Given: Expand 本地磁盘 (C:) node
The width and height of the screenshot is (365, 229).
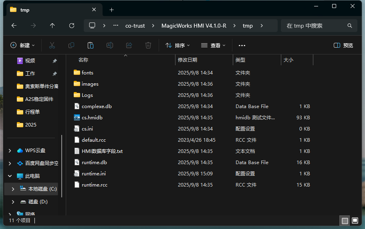Looking at the screenshot, I should (x=13, y=189).
